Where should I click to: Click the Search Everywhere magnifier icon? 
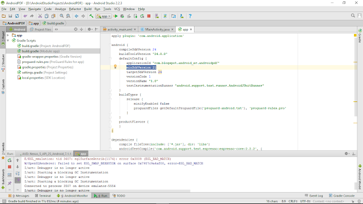(x=353, y=15)
